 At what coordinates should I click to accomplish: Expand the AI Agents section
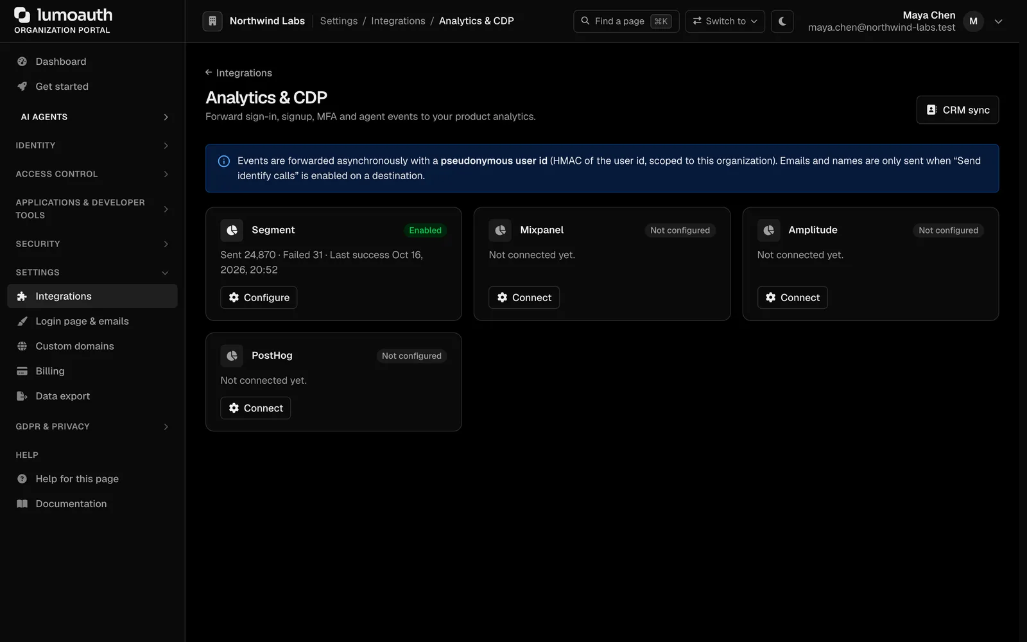click(92, 117)
